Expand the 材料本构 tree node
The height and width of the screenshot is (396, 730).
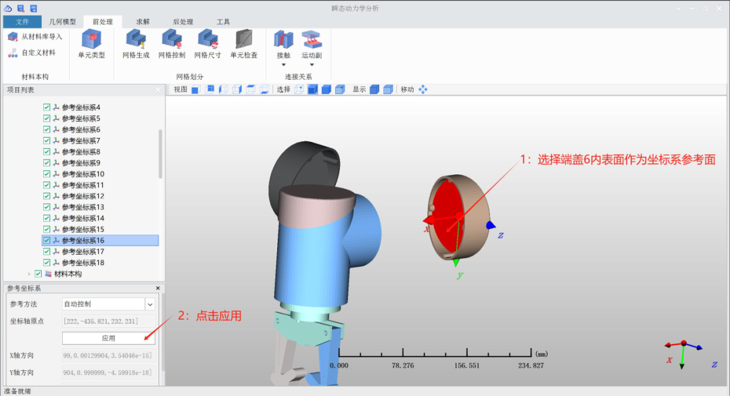29,274
